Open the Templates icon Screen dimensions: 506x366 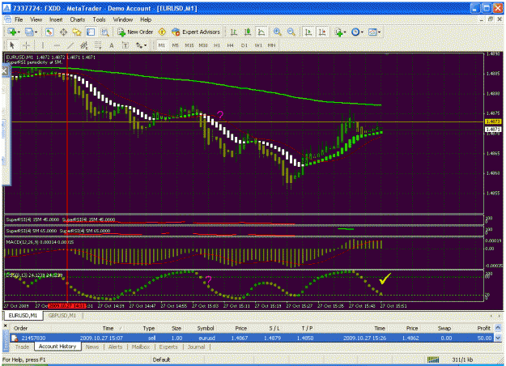pos(372,32)
